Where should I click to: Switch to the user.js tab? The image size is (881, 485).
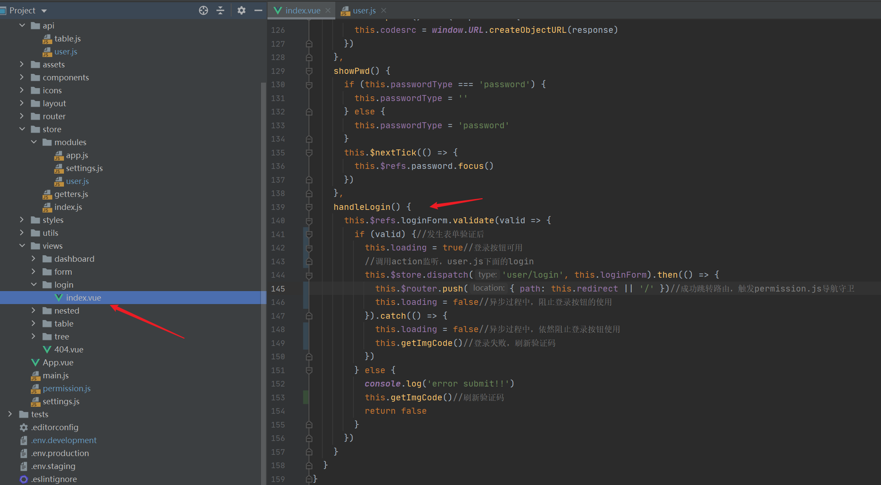click(x=364, y=10)
